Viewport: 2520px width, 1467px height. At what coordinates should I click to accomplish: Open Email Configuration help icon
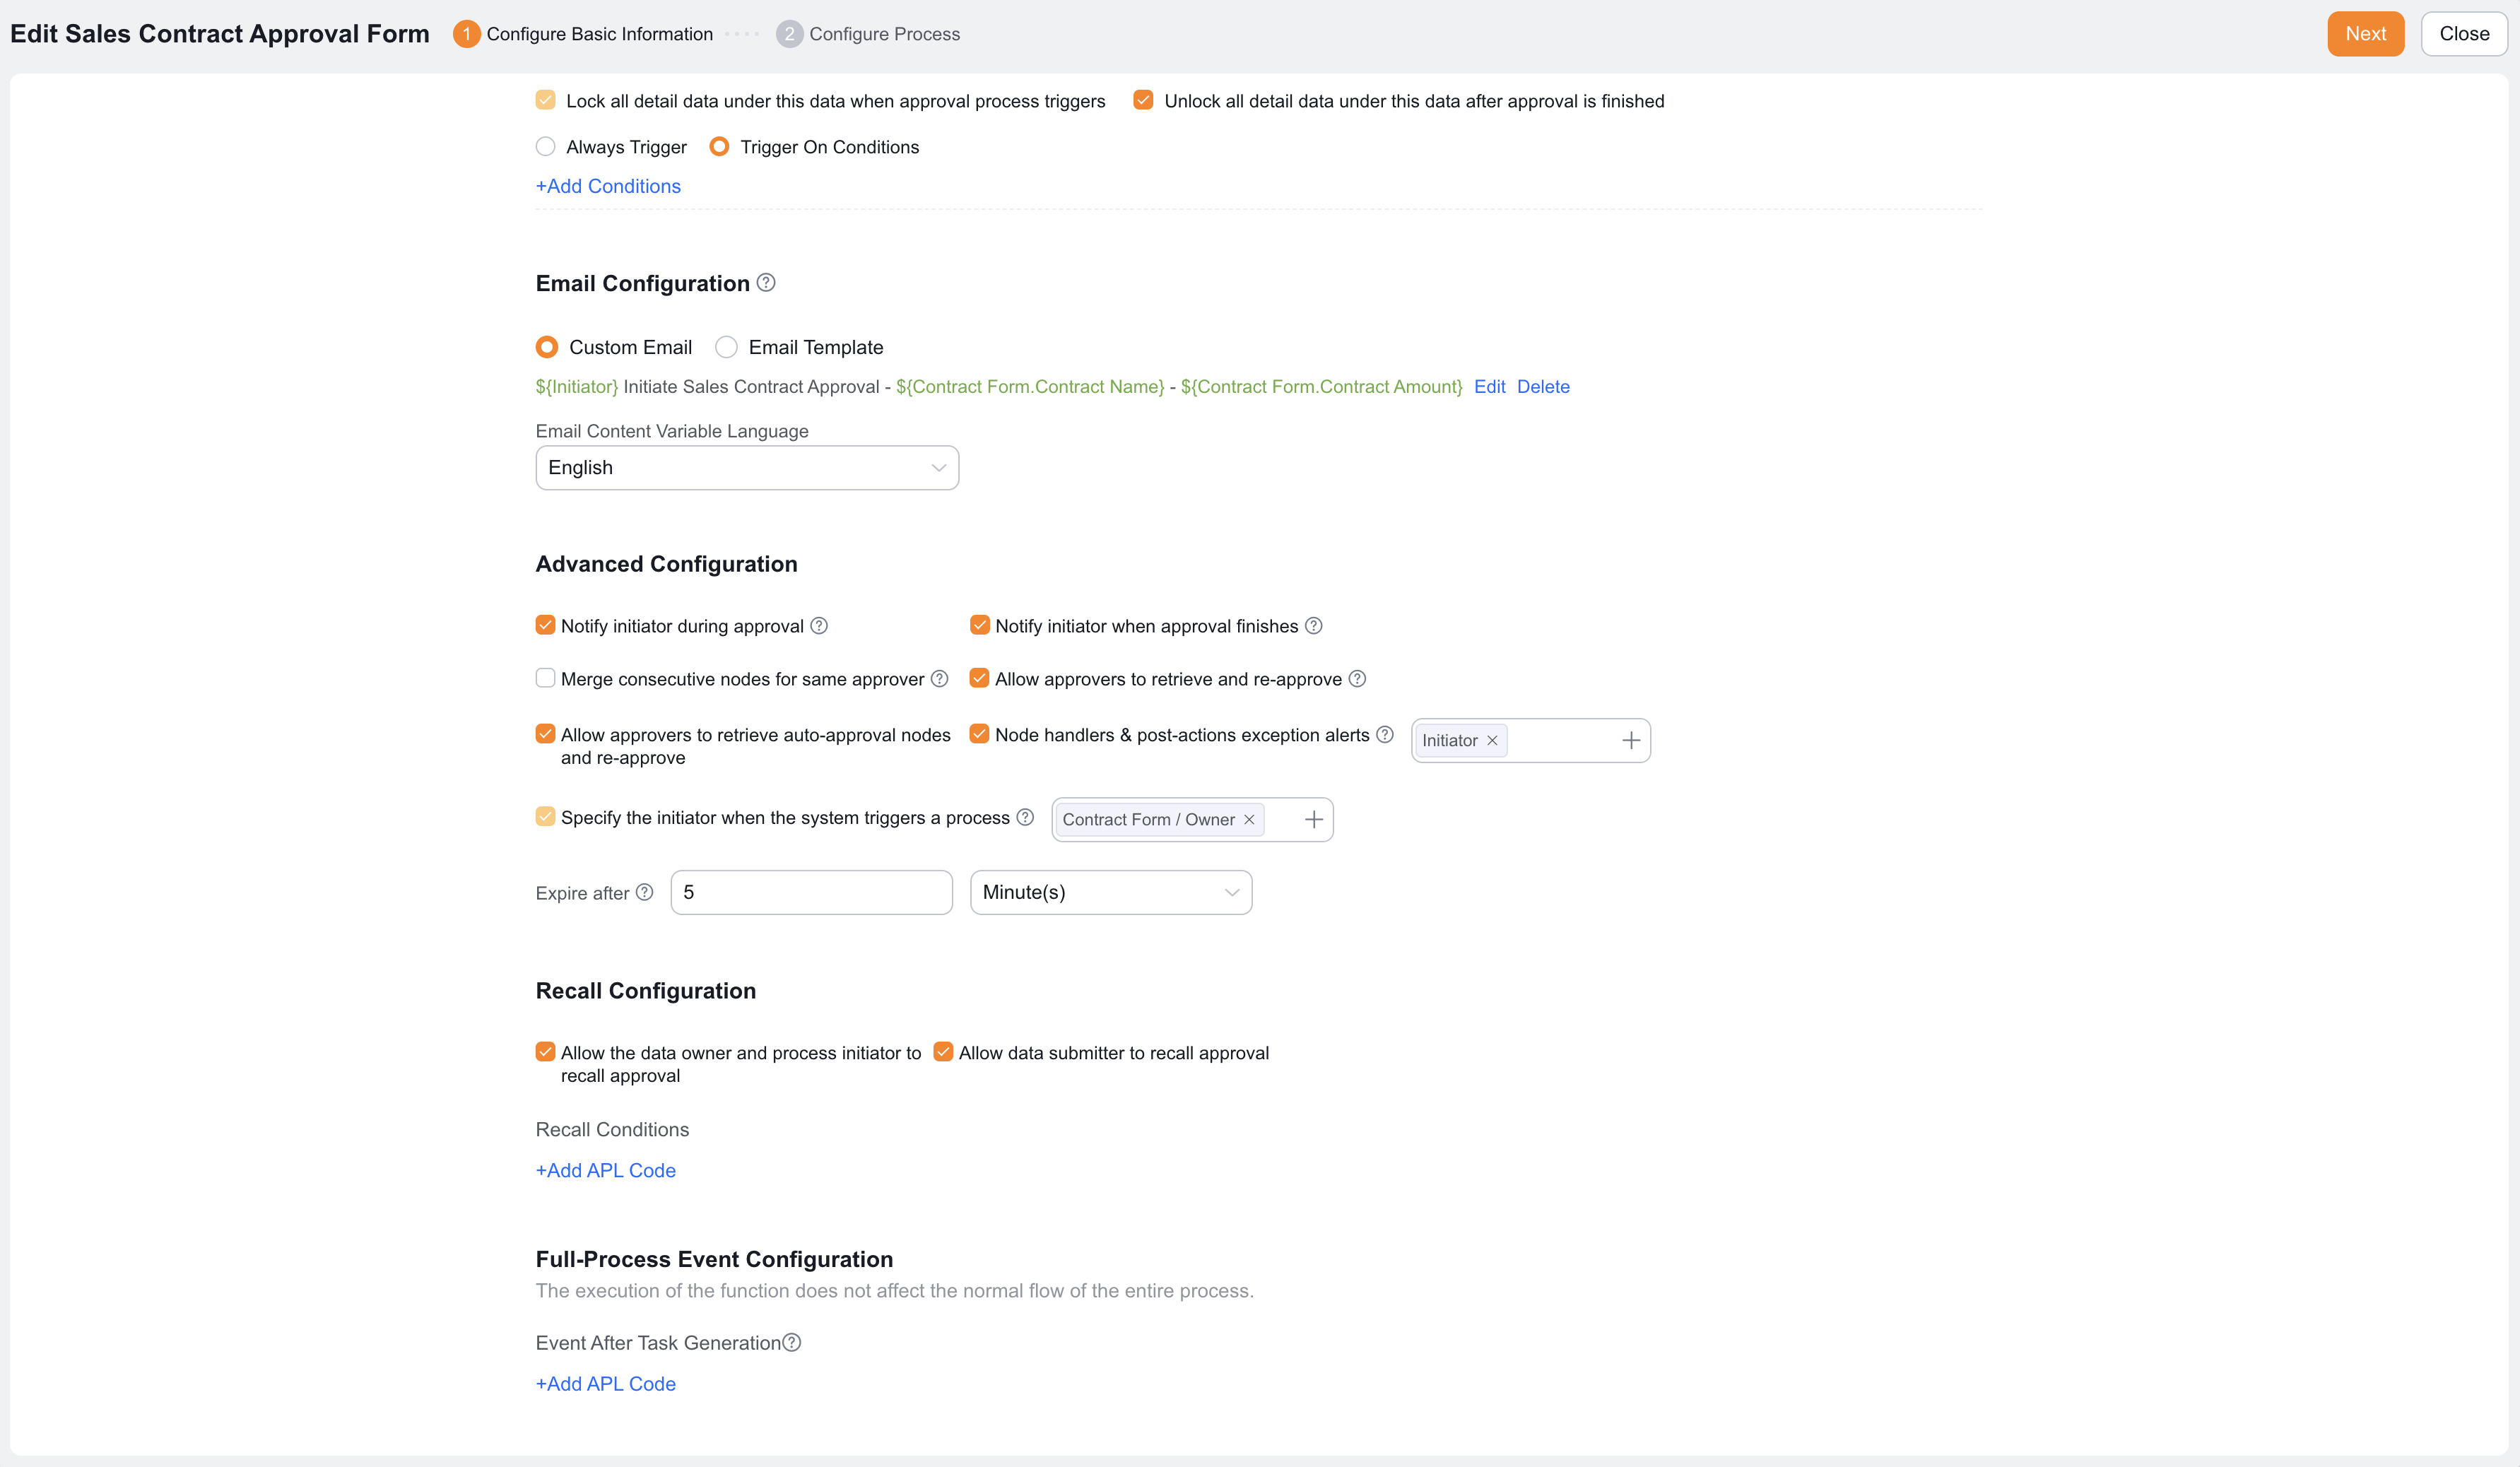click(766, 283)
